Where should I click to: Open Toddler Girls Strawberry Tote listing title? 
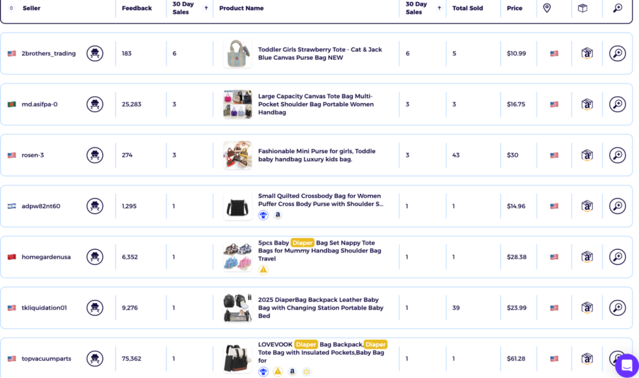pyautogui.click(x=320, y=54)
